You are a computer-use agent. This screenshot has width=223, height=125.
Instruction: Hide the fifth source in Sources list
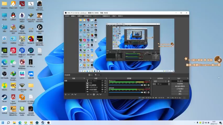coord(102,89)
